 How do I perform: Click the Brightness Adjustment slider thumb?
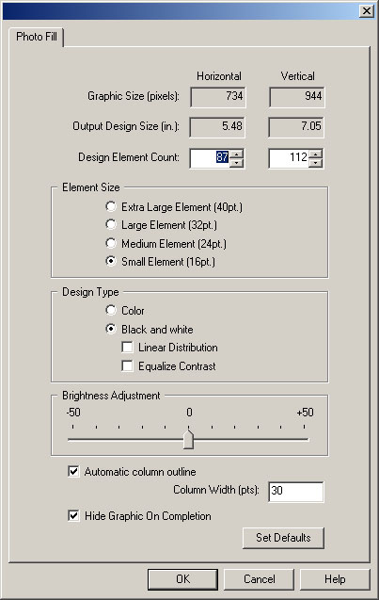pyautogui.click(x=188, y=439)
